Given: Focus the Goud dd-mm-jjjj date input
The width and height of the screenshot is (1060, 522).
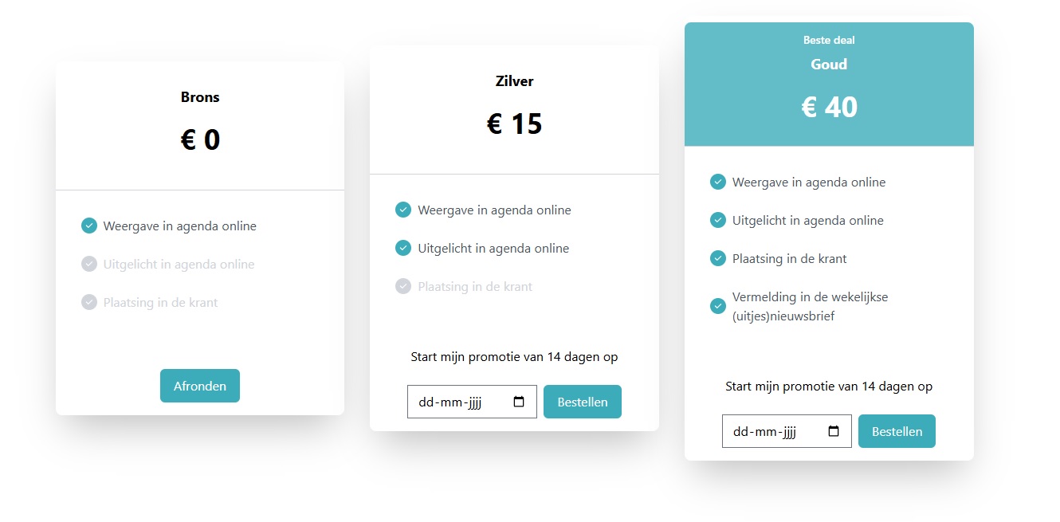Looking at the screenshot, I should point(770,431).
